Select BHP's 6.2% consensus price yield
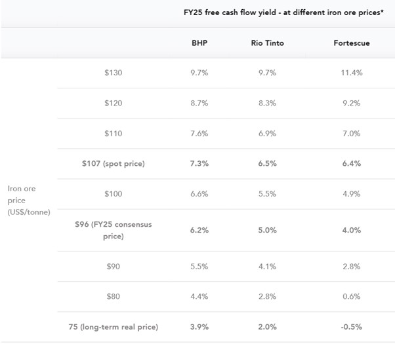This screenshot has width=395, height=344. click(199, 230)
